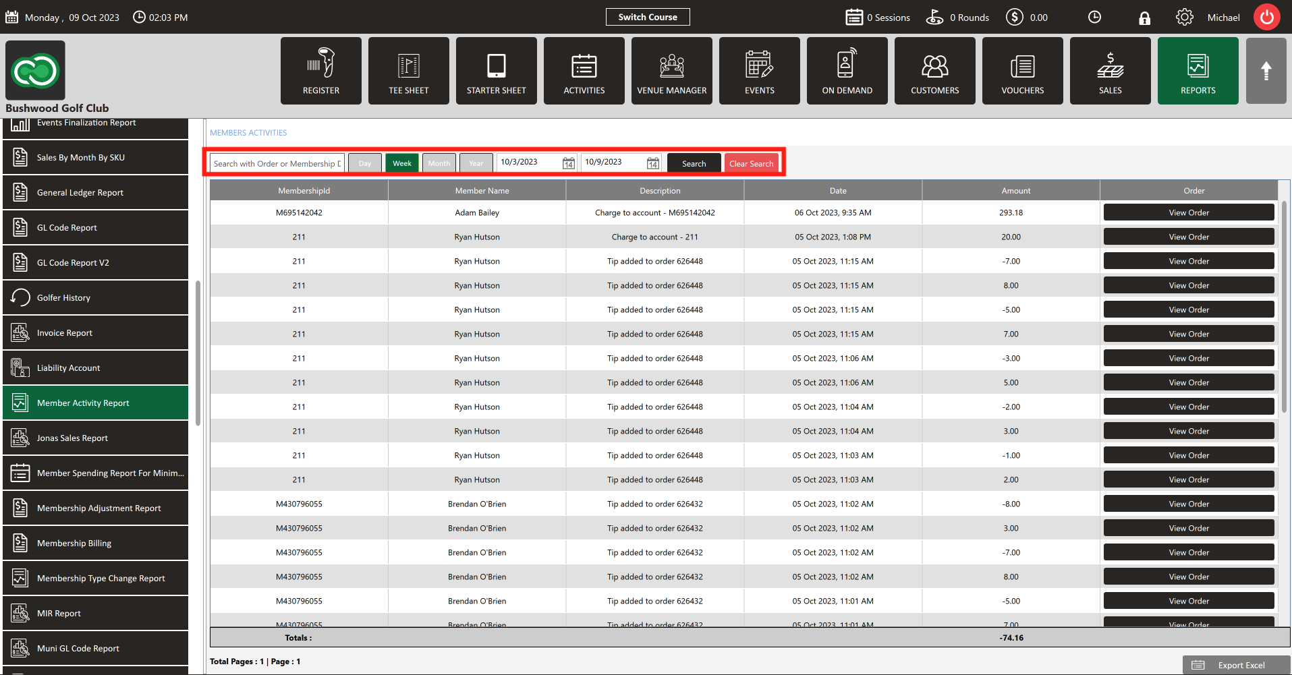Click the 0 Sessions indicator
This screenshot has height=675, width=1292.
click(x=878, y=17)
